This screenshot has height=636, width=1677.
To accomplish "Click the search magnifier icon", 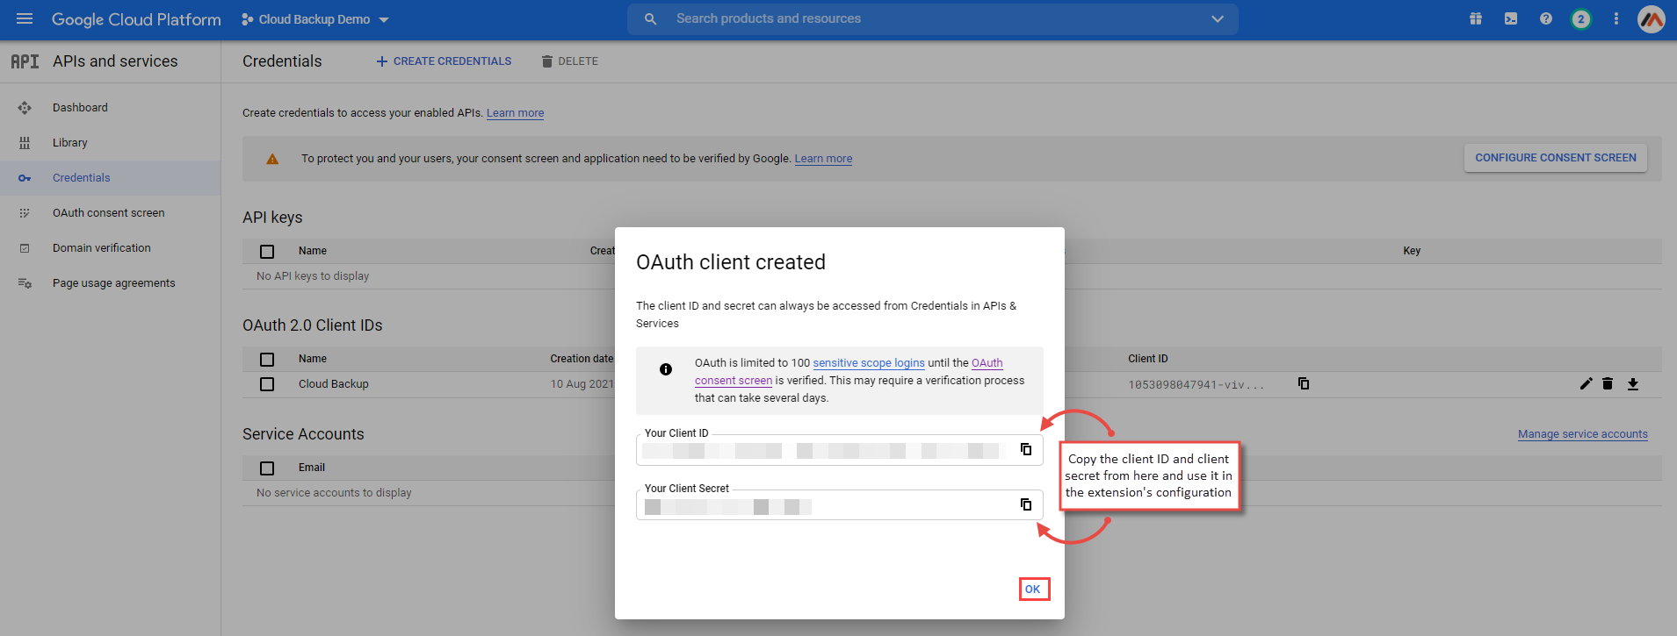I will [650, 18].
